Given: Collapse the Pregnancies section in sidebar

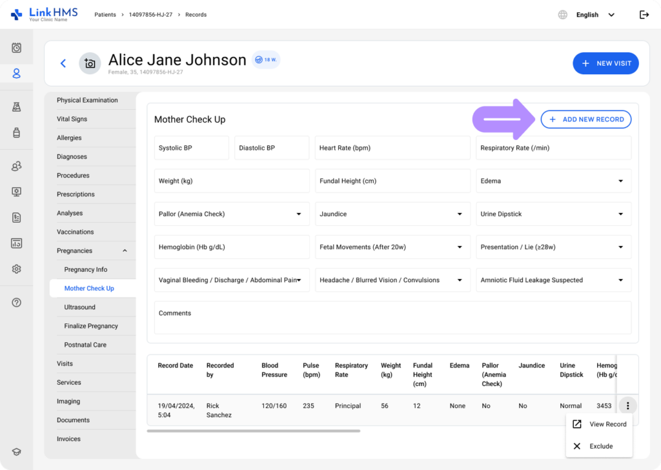Looking at the screenshot, I should (x=125, y=251).
